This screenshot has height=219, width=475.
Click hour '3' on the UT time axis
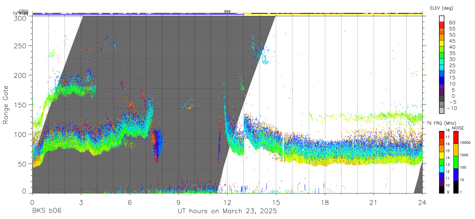point(81,202)
